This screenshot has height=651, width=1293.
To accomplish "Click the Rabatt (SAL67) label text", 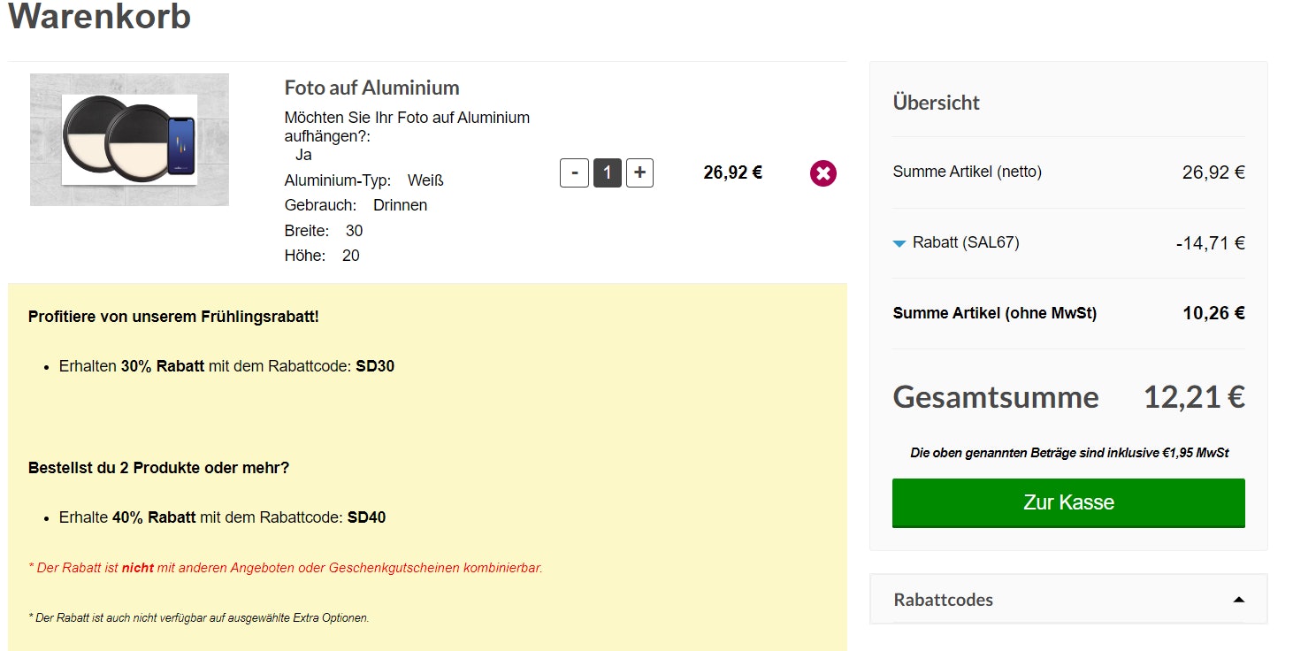I will (966, 242).
